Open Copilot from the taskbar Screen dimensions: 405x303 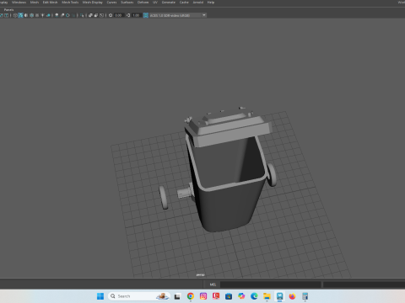point(241,296)
